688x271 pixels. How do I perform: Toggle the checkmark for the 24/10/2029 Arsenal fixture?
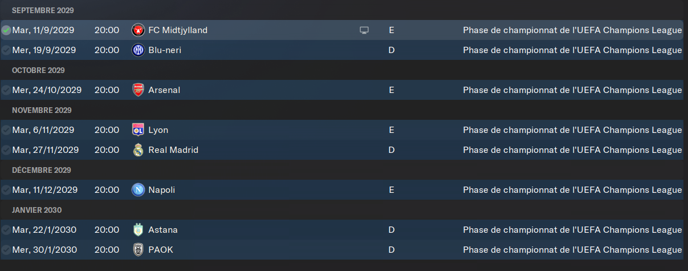(6, 90)
